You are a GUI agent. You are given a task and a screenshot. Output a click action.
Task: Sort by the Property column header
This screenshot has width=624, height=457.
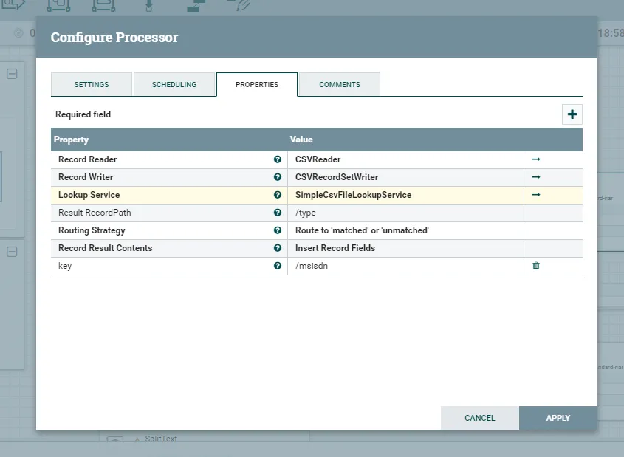click(71, 140)
